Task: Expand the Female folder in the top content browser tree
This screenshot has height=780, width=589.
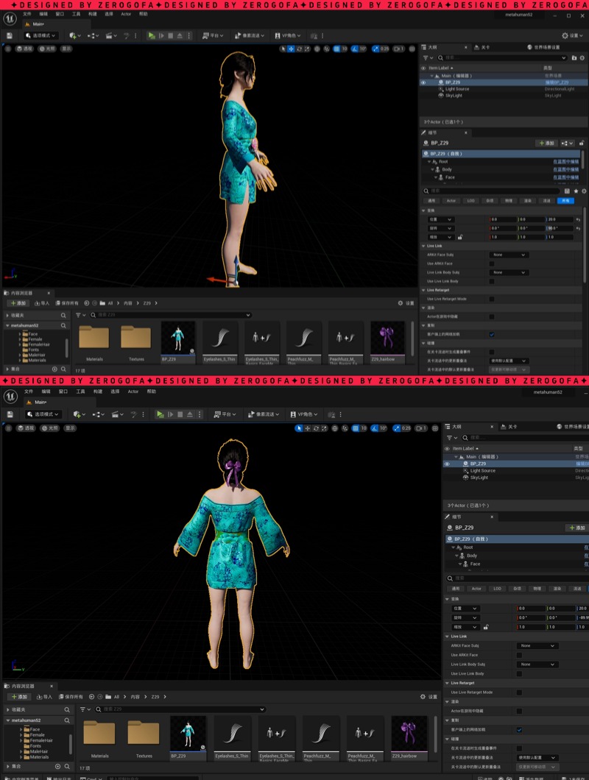Action: pos(20,340)
